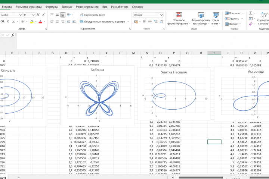
Task: Click the formula bar cancel X
Action: coord(3,35)
